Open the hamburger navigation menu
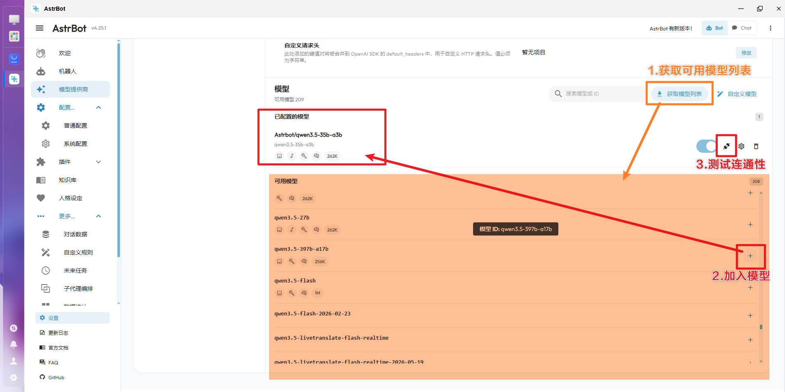The width and height of the screenshot is (785, 392). click(x=40, y=28)
